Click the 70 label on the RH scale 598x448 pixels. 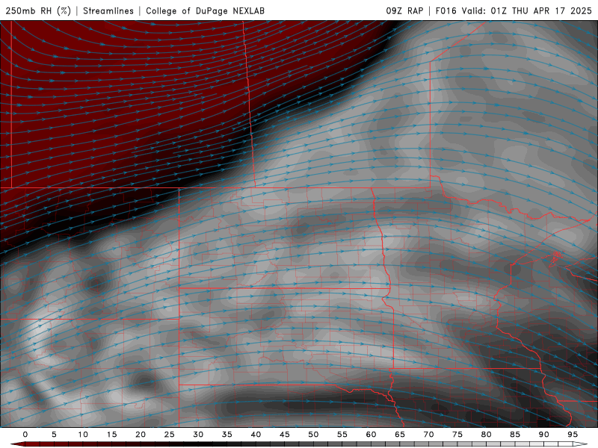pos(428,435)
